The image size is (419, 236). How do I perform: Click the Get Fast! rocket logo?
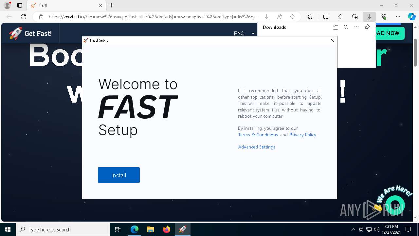coord(30,33)
